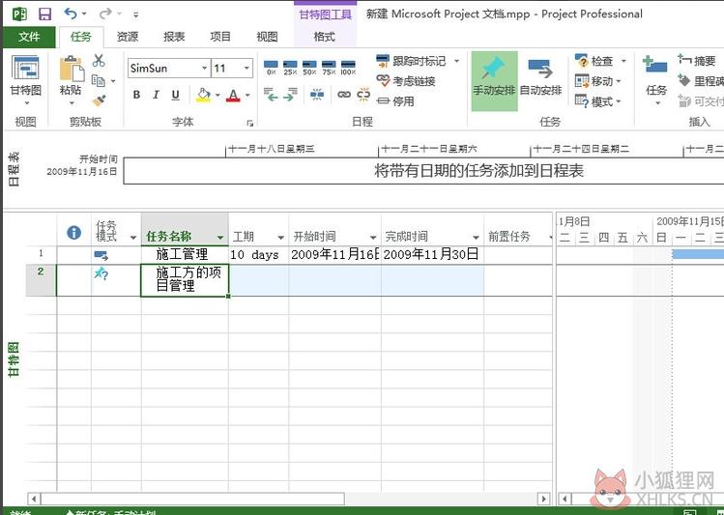
Task: Click the Outdent task icon
Action: tap(271, 95)
